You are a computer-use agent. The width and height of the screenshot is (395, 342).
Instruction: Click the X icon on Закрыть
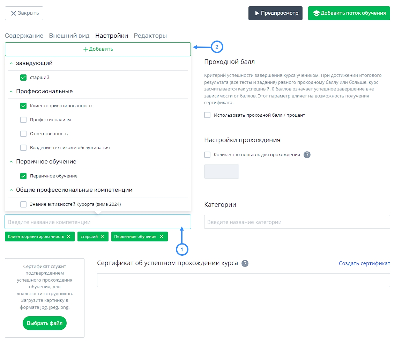point(14,13)
